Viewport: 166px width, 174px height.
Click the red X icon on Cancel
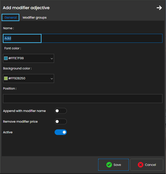click(x=141, y=165)
